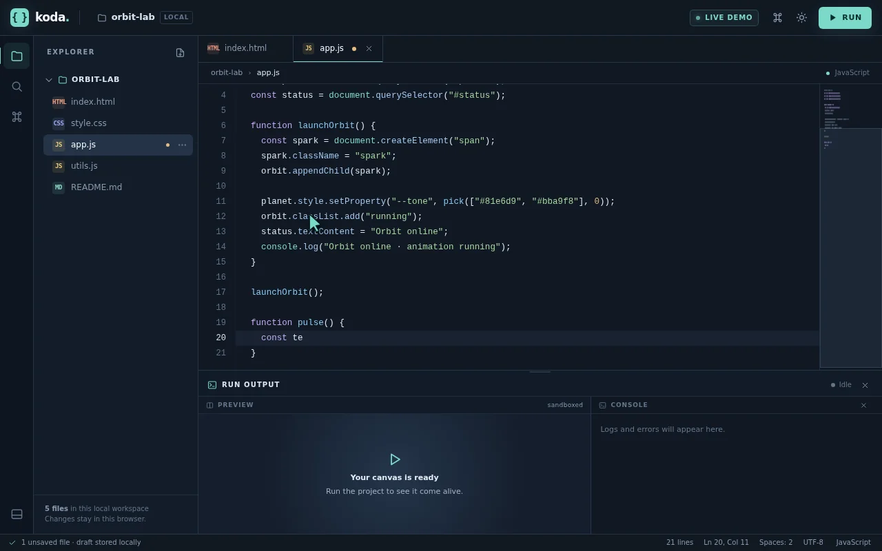Click the sandboxed label in Preview

pyautogui.click(x=565, y=405)
